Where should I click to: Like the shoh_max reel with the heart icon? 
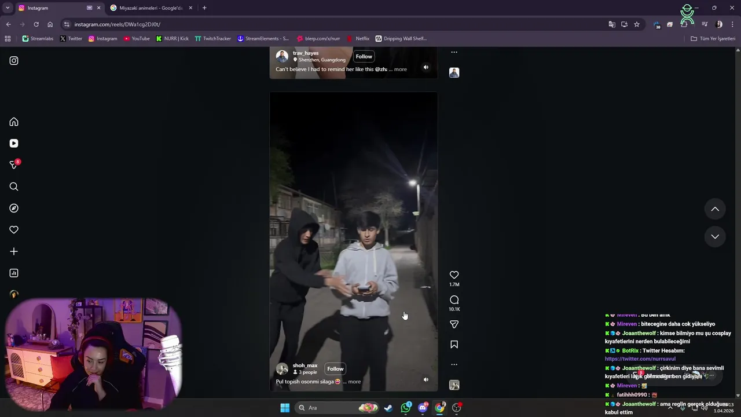[x=454, y=275]
